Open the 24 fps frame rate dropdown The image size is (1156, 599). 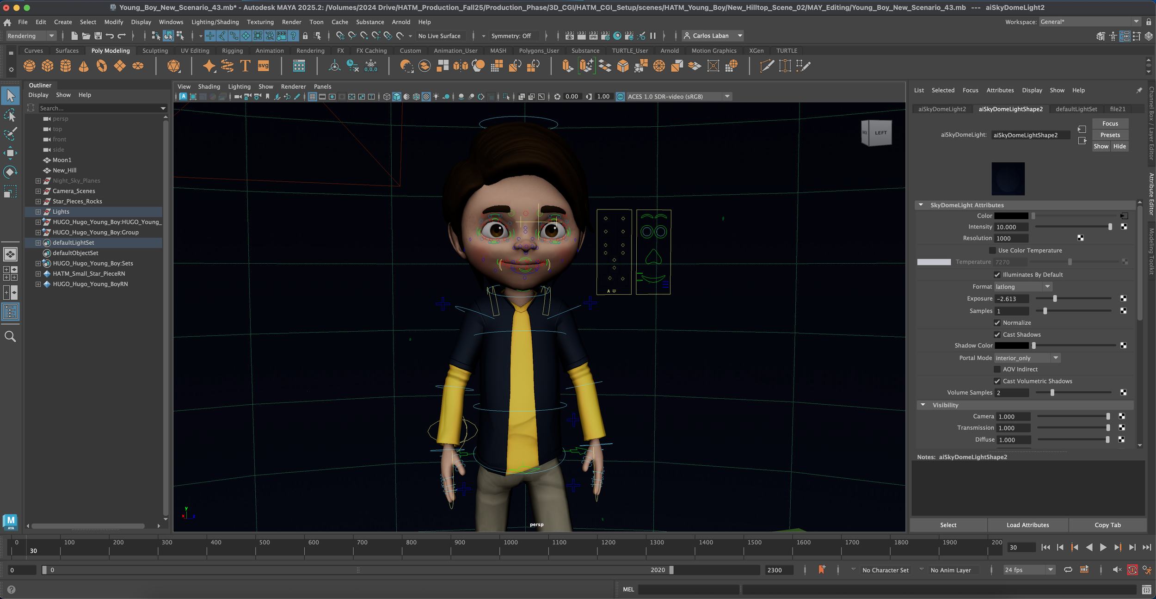tap(1029, 570)
